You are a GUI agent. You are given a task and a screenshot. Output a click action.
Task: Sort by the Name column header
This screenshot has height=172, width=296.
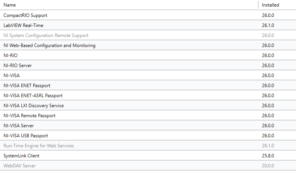(10, 5)
